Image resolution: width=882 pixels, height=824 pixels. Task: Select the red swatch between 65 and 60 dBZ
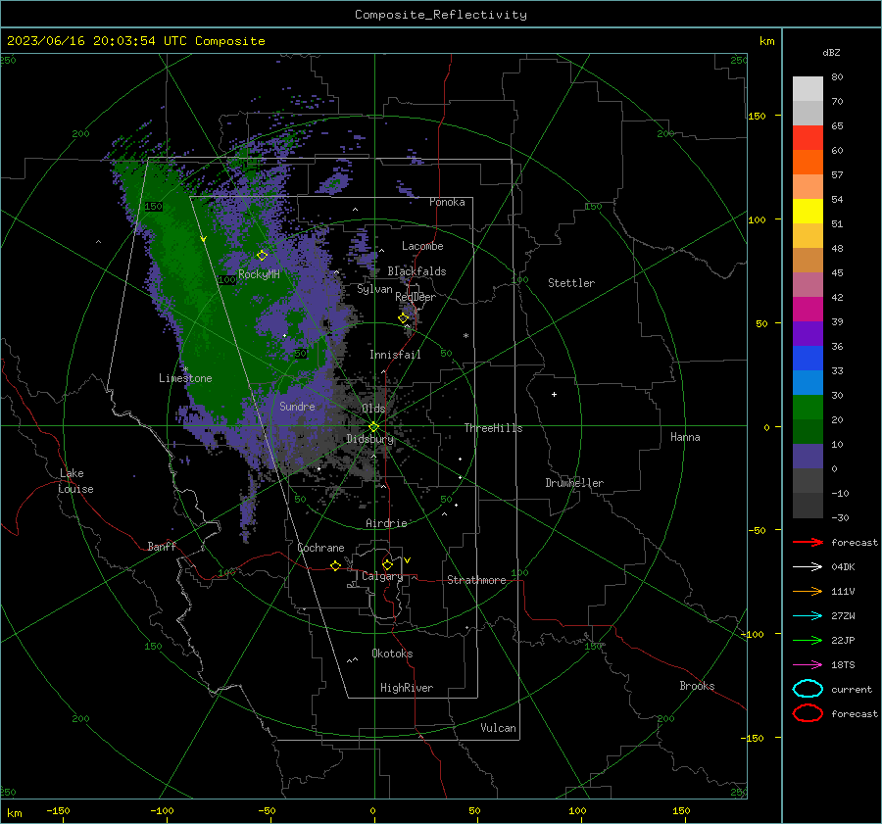pos(808,138)
